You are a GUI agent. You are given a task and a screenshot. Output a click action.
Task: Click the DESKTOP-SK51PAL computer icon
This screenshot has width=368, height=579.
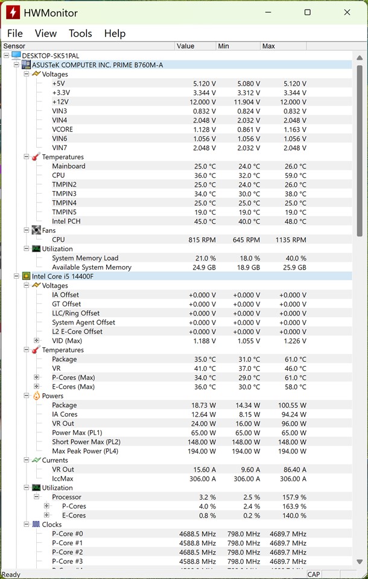tap(16, 55)
